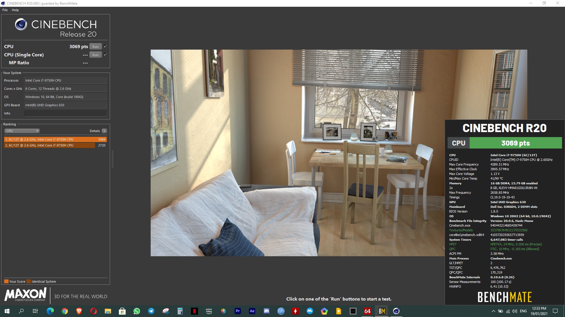This screenshot has width=565, height=317.
Task: Launch Microsoft Edge from taskbar
Action: [50, 311]
